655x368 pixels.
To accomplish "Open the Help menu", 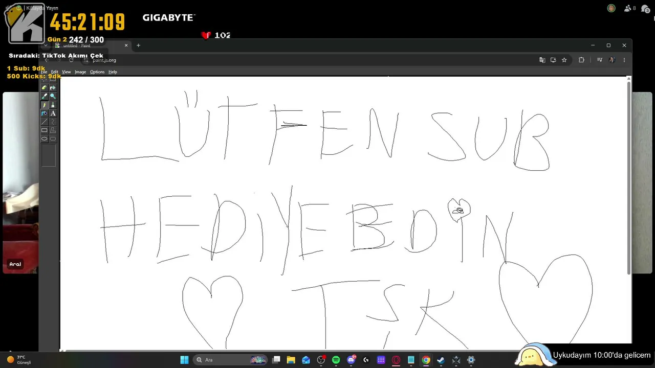I will (x=113, y=72).
